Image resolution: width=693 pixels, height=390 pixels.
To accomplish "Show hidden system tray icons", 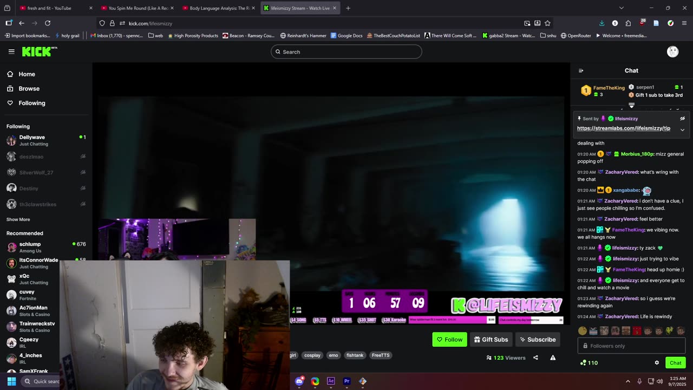I will pos(627,381).
